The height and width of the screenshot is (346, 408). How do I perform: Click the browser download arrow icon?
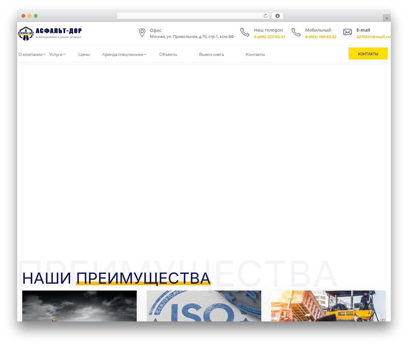click(x=278, y=16)
